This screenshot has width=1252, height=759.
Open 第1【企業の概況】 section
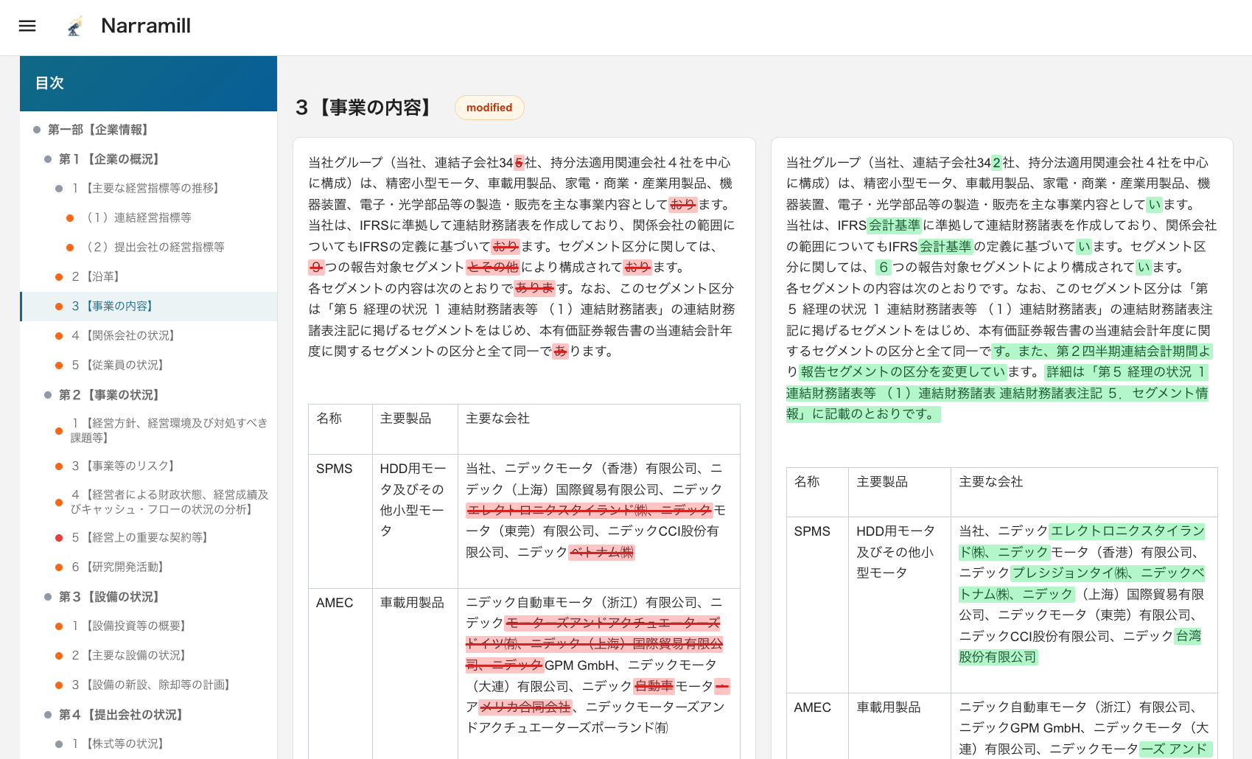110,159
